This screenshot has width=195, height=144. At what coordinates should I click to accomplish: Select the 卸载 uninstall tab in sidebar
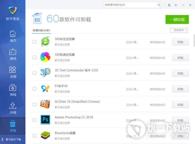click(13, 126)
